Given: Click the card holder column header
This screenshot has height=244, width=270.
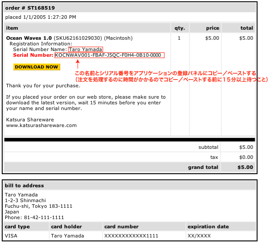Looking at the screenshot, I should point(66,227).
